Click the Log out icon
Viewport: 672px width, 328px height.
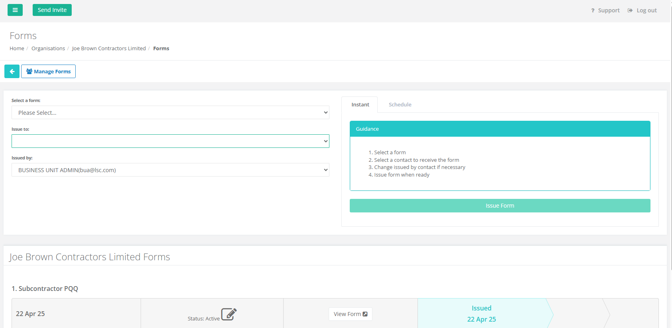coord(630,10)
